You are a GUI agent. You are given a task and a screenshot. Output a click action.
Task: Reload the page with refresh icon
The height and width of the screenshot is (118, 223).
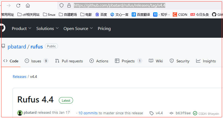[18, 6]
